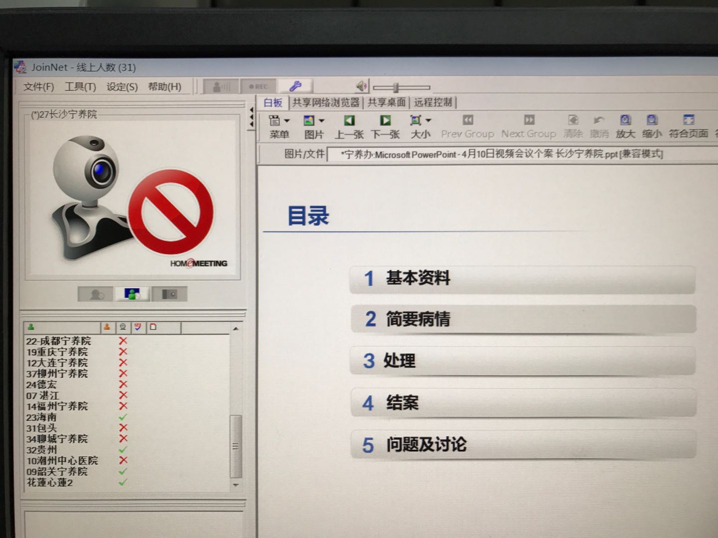
Task: Click the green check for 花莲心莲2
Action: [123, 482]
